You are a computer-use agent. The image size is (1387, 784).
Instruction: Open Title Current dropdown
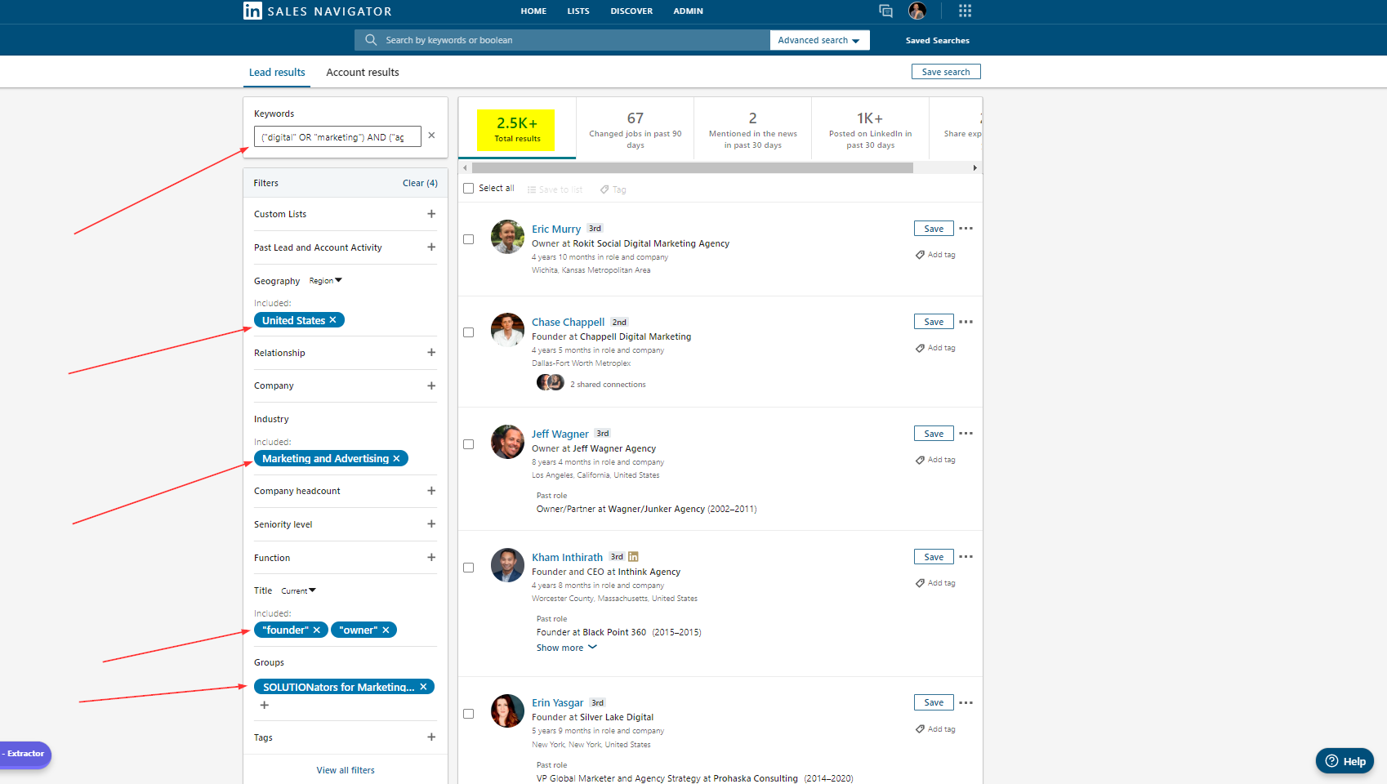298,590
